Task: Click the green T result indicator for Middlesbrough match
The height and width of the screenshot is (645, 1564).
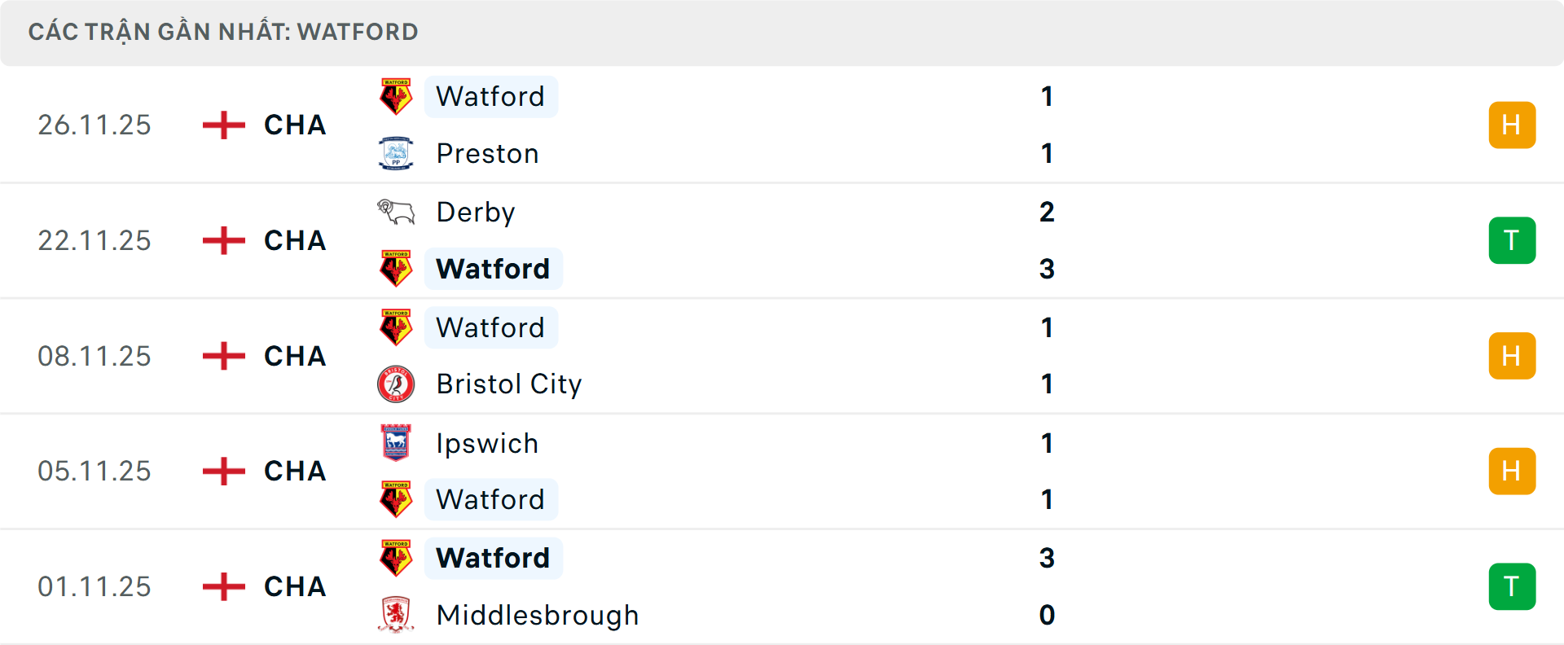Action: point(1512,586)
